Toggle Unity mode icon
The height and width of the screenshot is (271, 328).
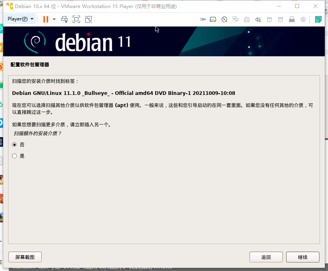click(x=88, y=19)
